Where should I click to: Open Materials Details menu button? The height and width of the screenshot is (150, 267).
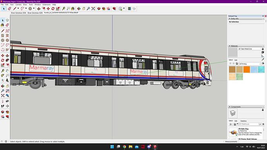(263, 64)
